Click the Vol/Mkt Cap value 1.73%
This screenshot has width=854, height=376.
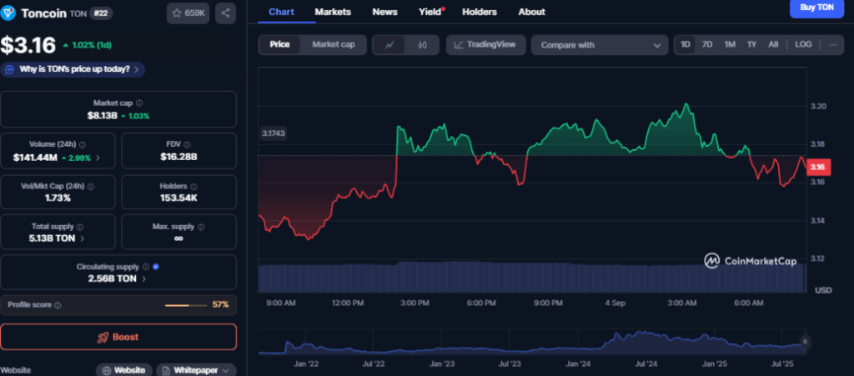(58, 198)
